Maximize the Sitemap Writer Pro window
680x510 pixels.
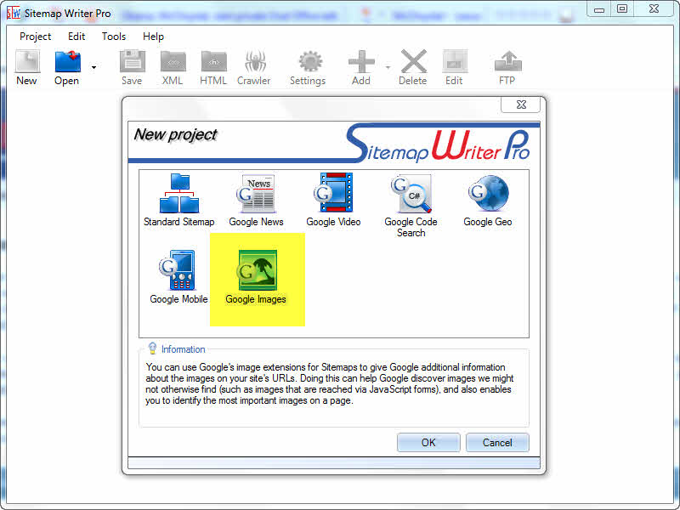click(622, 8)
